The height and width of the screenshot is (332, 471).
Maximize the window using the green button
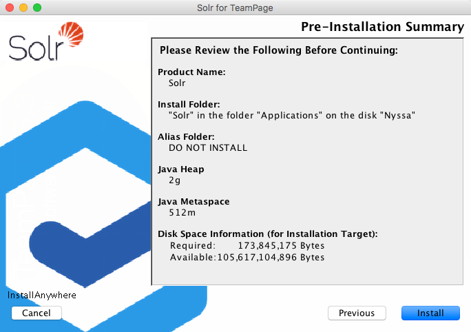tap(36, 7)
